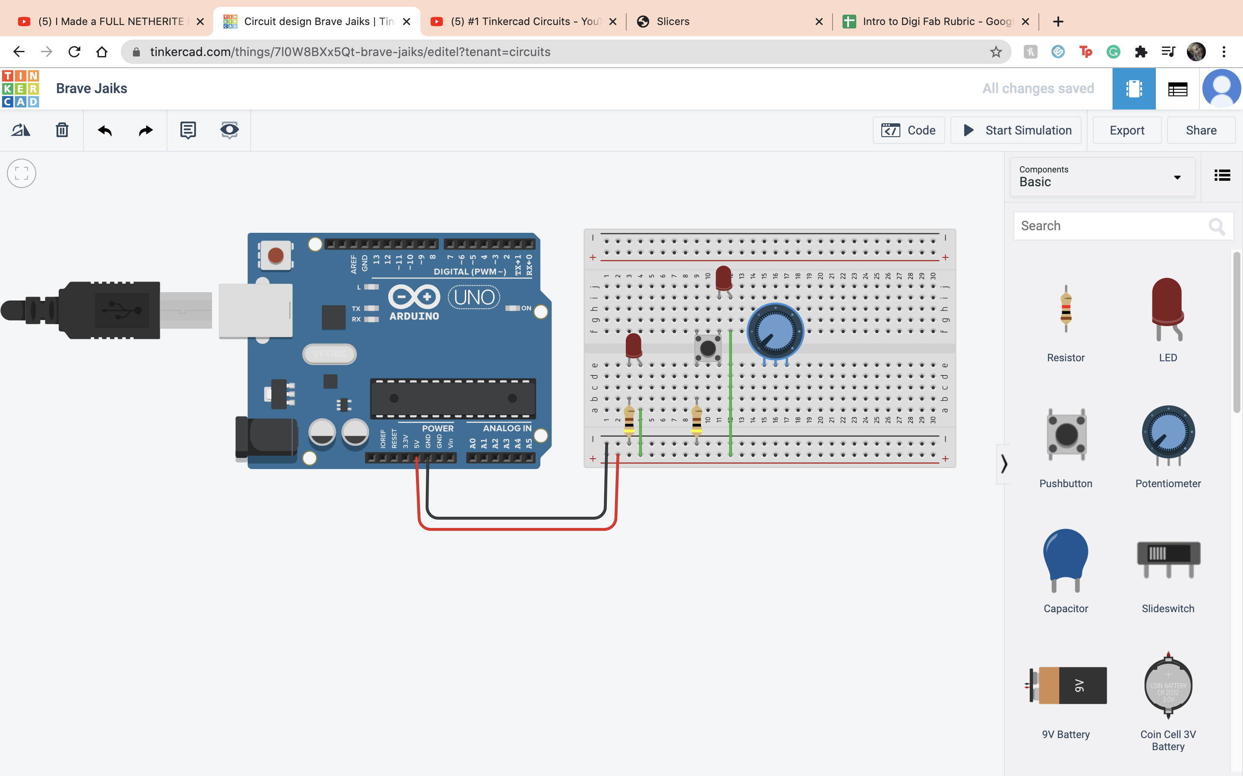Image resolution: width=1243 pixels, height=776 pixels.
Task: Open extensions puzzle icon
Action: point(1141,52)
